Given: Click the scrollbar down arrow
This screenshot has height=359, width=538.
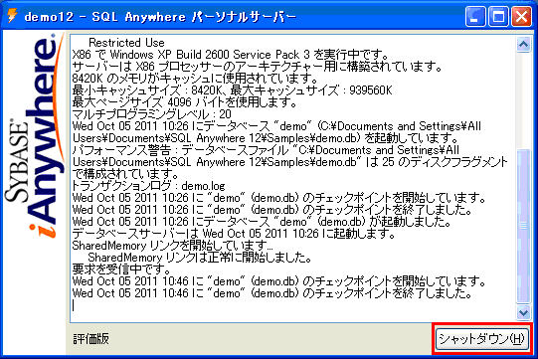Looking at the screenshot, I should 523,312.
